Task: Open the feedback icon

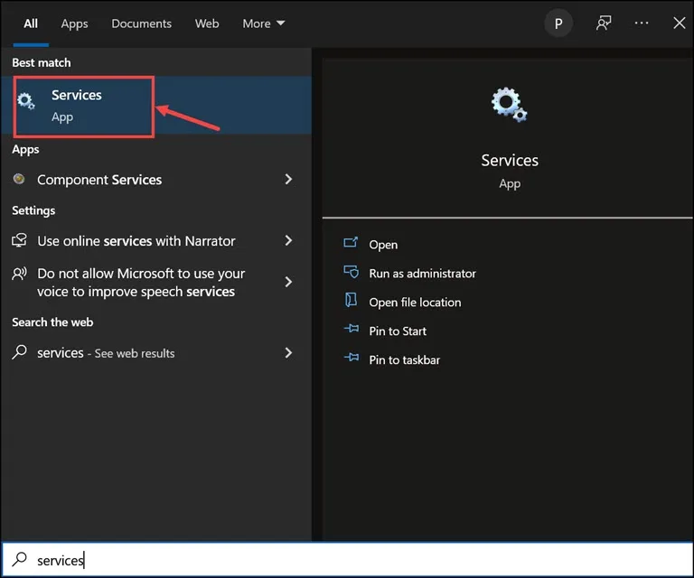Action: click(x=604, y=23)
